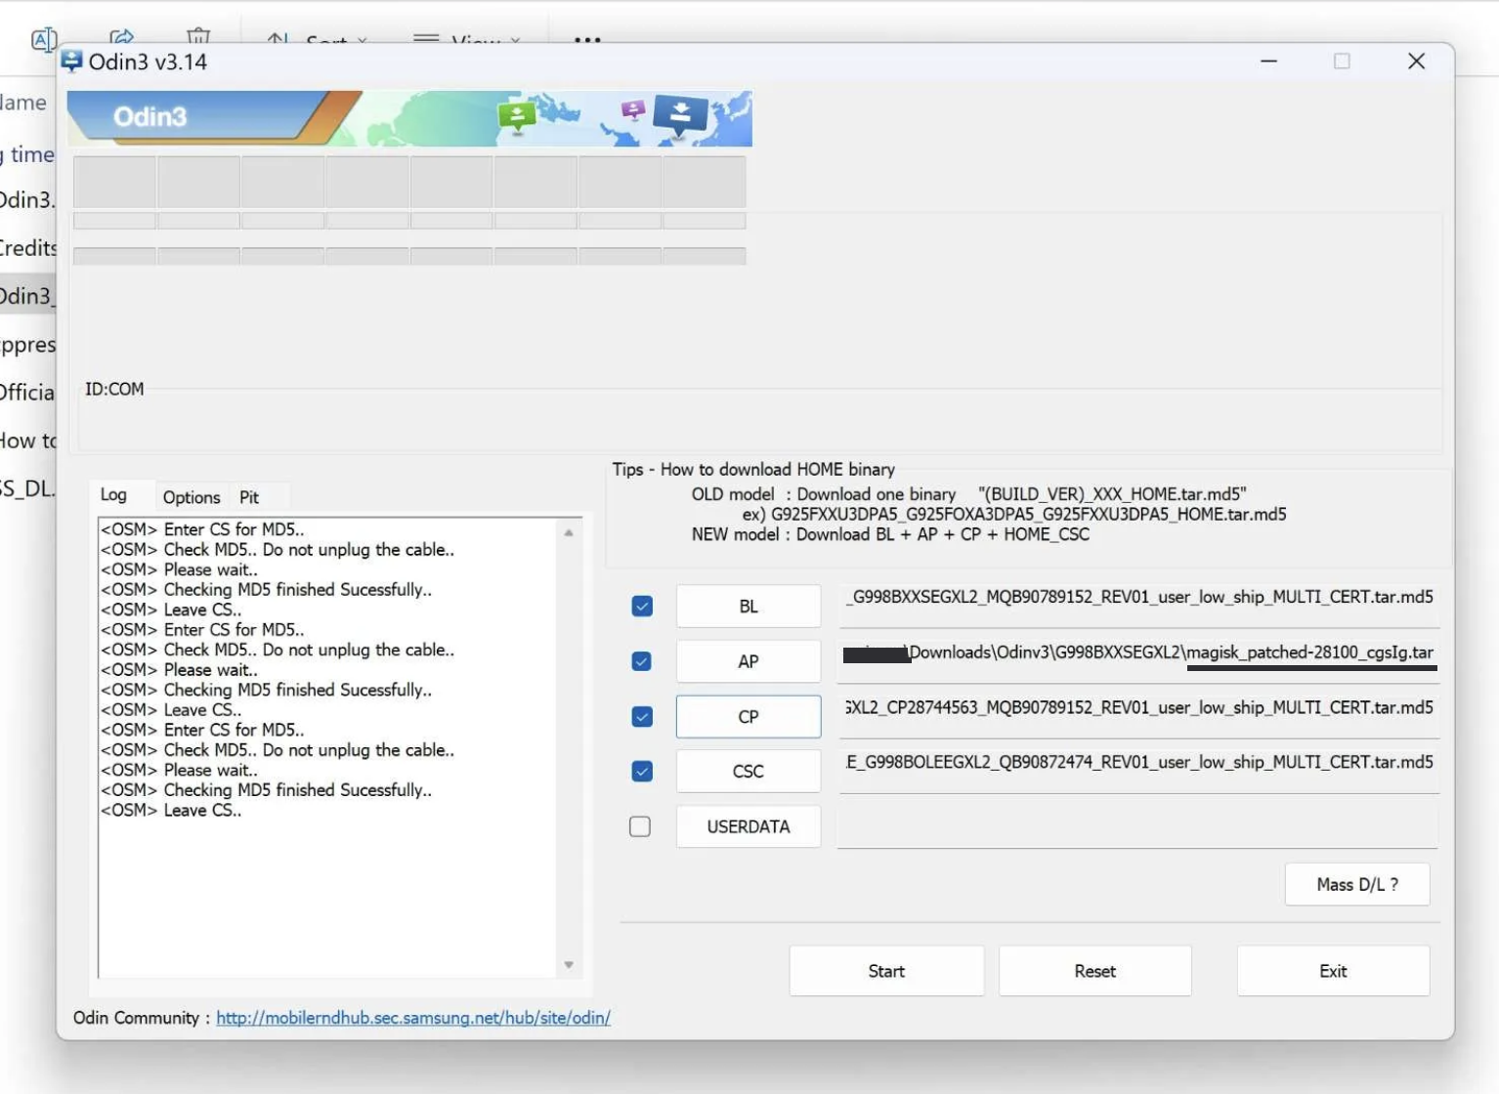Start the firmware flashing
The width and height of the screenshot is (1499, 1094).
pos(886,971)
